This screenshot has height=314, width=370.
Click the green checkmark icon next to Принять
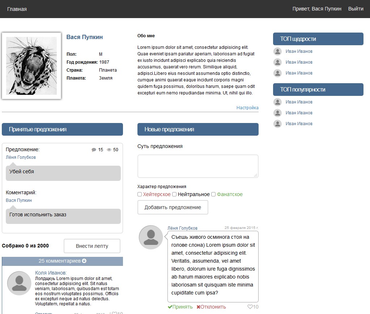170,307
